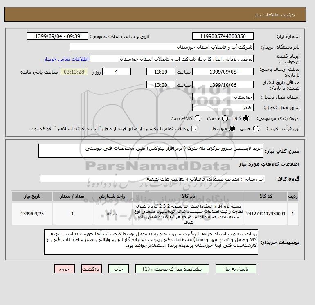The height and width of the screenshot is (305, 315).
Task: Select the خدمت radio button
Action: [225, 118]
